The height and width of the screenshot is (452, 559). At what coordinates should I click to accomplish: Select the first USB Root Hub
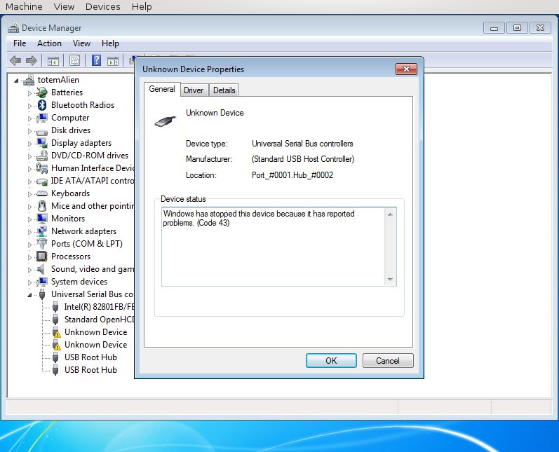pos(90,357)
